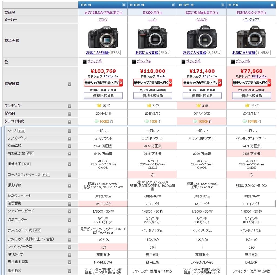Go to cheapest shop for ¥118,000 D7200
Viewport: 277px width, 275px height.
[153, 83]
